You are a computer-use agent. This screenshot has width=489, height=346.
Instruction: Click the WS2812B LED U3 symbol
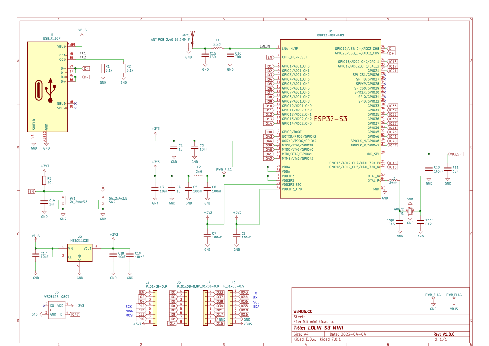57,310
